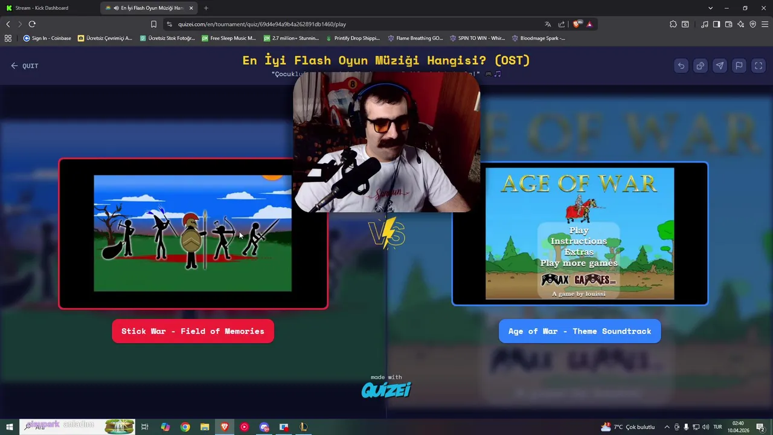This screenshot has height=435, width=773.
Task: Open a new browser tab with plus
Action: pyautogui.click(x=206, y=8)
